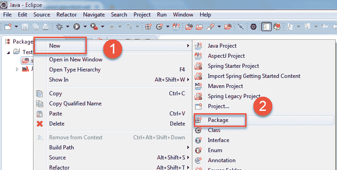
Task: Open the Debug dropdown arrow
Action: coord(67,27)
